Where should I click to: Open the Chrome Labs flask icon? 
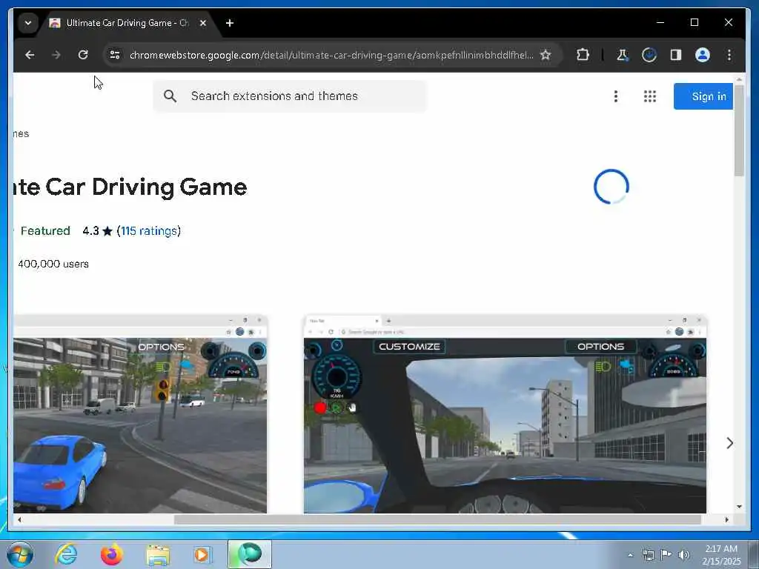(x=623, y=55)
